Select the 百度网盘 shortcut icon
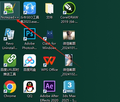This screenshot has height=102, width=120. tap(30, 60)
